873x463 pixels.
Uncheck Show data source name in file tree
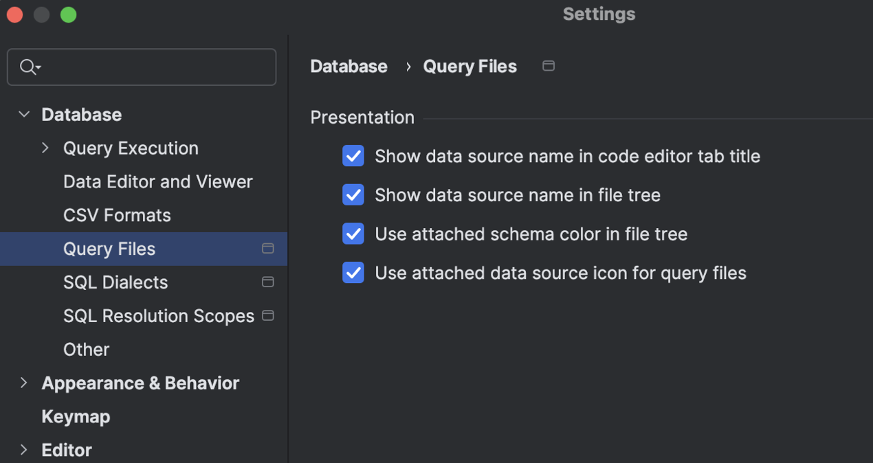click(353, 195)
